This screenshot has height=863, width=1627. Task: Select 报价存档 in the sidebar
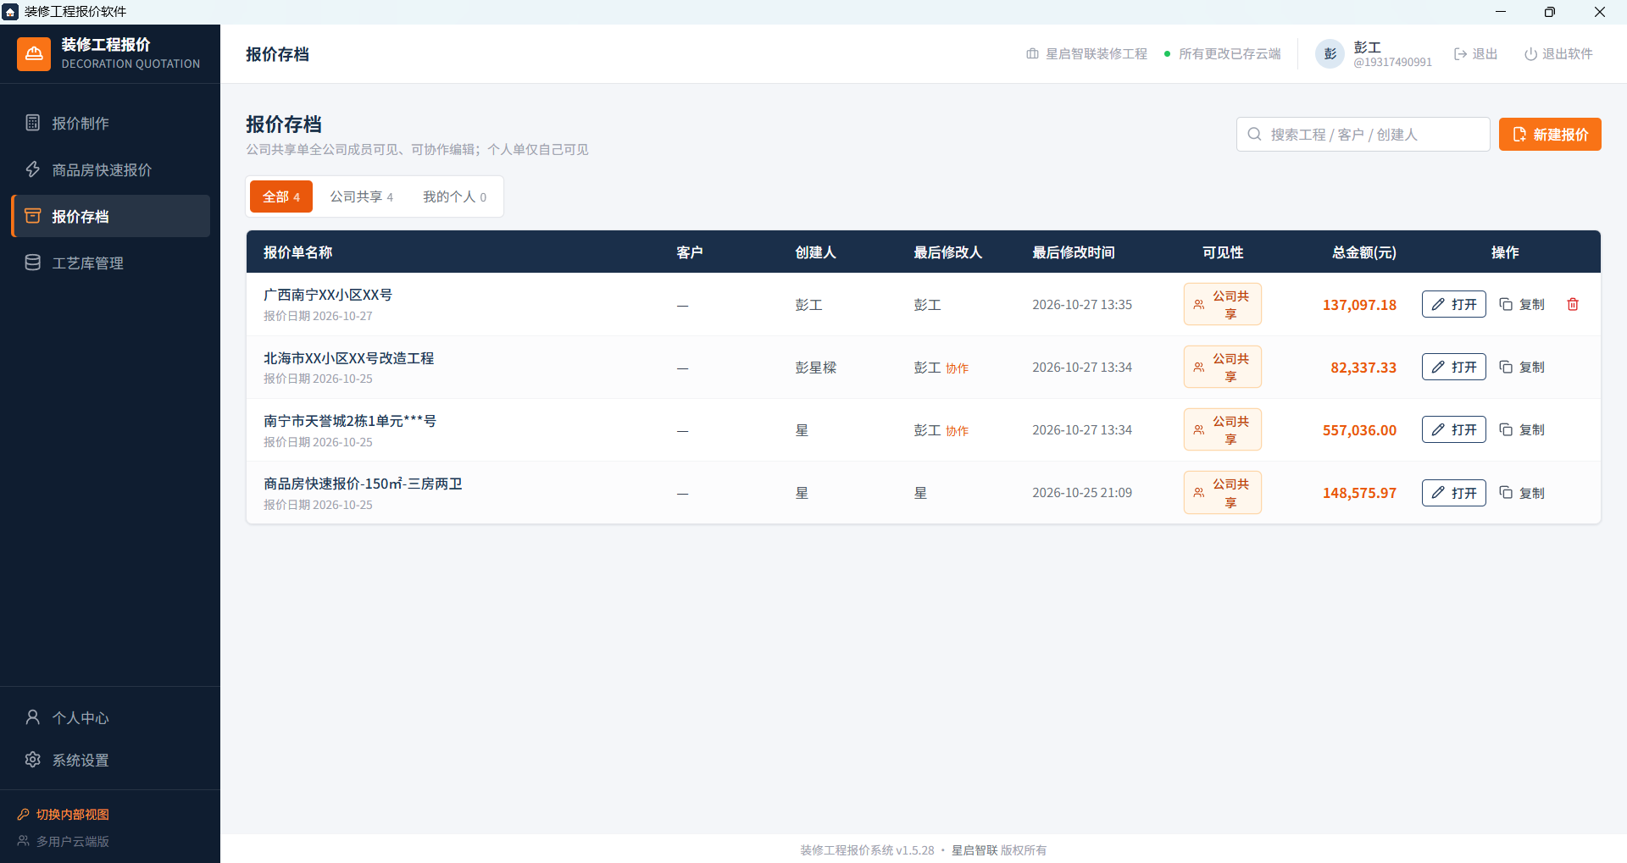click(110, 216)
